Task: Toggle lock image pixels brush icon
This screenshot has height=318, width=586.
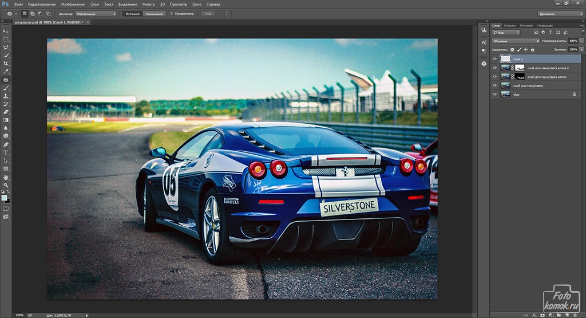Action: tap(519, 49)
